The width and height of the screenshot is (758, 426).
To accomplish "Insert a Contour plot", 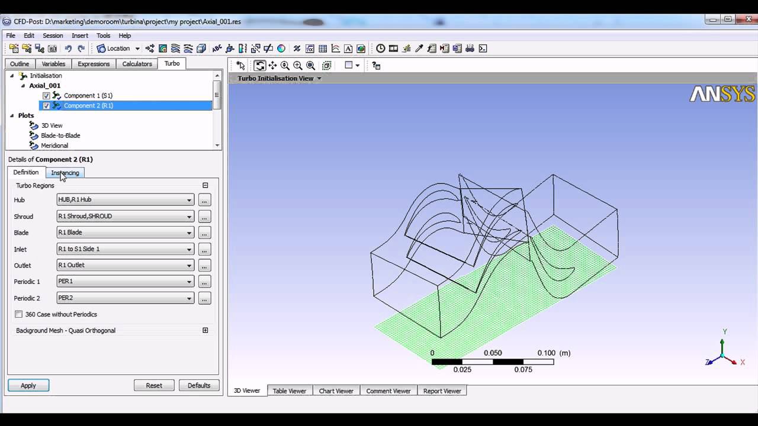I will (x=163, y=49).
